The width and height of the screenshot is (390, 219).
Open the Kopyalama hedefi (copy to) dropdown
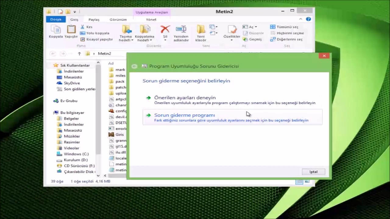click(144, 40)
